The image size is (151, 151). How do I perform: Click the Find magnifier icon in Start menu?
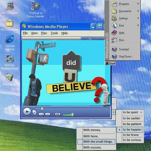tap(114, 26)
